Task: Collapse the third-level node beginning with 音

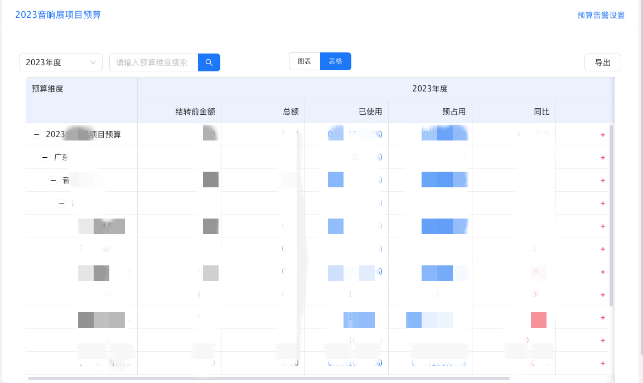Action: 54,180
